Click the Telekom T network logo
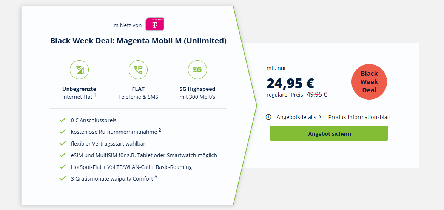 click(x=154, y=24)
